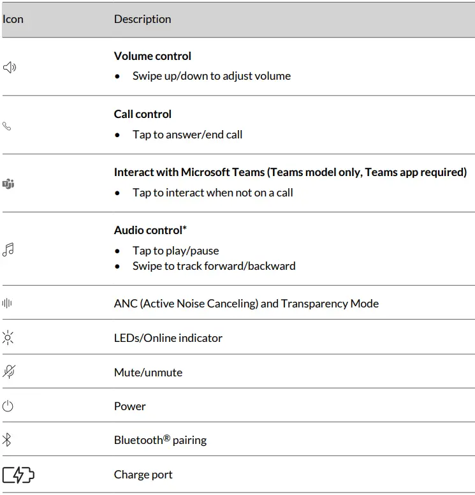475x495 pixels.
Task: Select the "Mute/unmute" description text
Action: (148, 373)
